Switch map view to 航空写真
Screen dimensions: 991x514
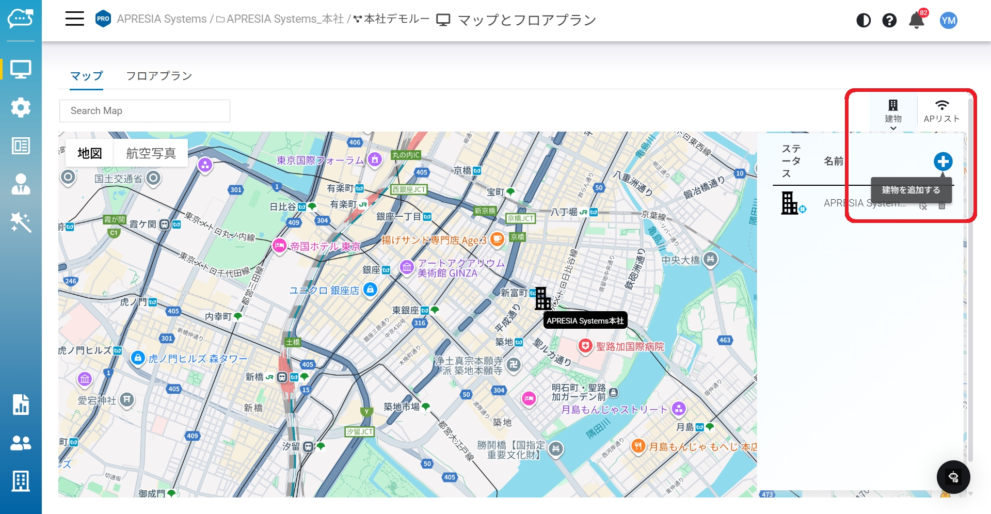(151, 153)
